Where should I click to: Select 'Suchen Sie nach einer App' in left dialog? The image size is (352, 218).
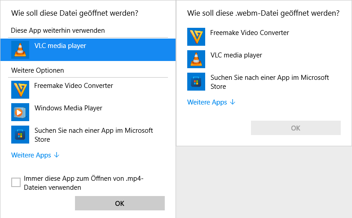[93, 135]
